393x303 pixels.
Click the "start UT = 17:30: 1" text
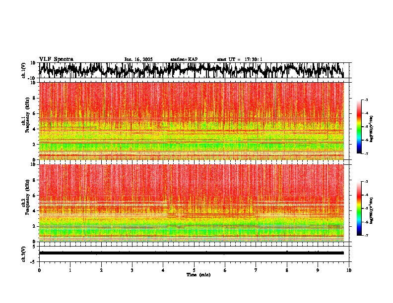[240, 59]
